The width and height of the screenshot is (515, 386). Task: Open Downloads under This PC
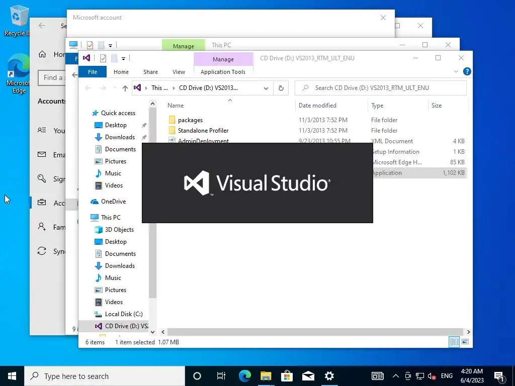[x=120, y=266]
